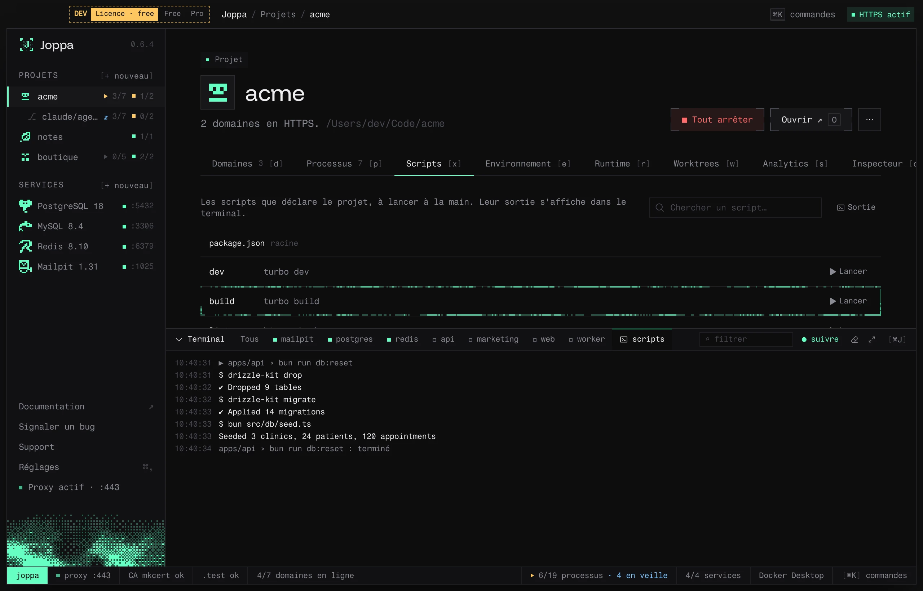923x591 pixels.
Task: Click the MySQL 8.4 service icon
Action: coord(25,226)
